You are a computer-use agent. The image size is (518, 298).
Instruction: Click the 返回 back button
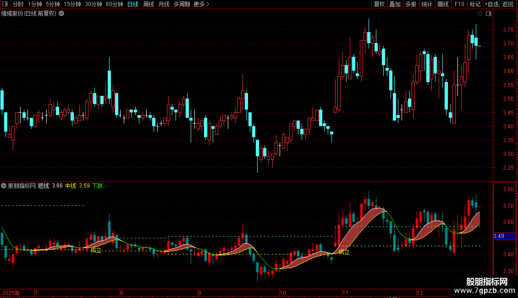[508, 4]
